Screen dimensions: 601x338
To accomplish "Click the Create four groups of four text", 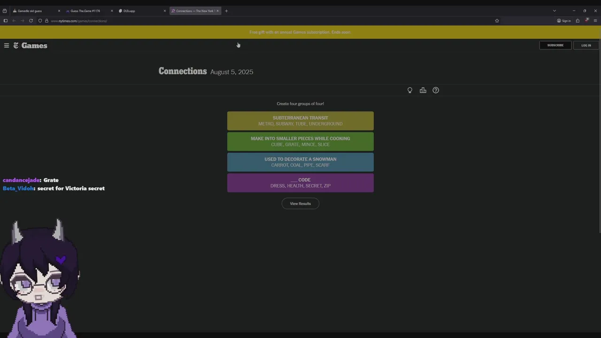I will (300, 104).
